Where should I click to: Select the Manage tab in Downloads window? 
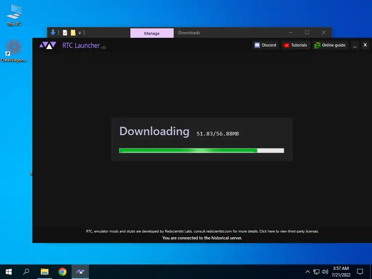point(152,33)
